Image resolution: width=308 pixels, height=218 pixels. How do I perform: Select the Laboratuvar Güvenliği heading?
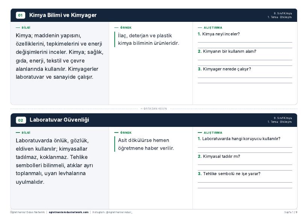pyautogui.click(x=59, y=120)
